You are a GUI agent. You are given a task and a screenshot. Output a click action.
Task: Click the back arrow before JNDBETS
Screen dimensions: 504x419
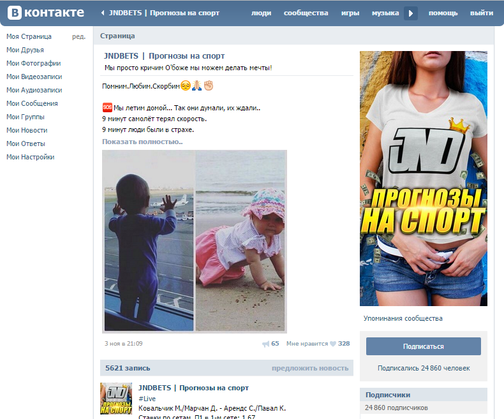point(103,13)
